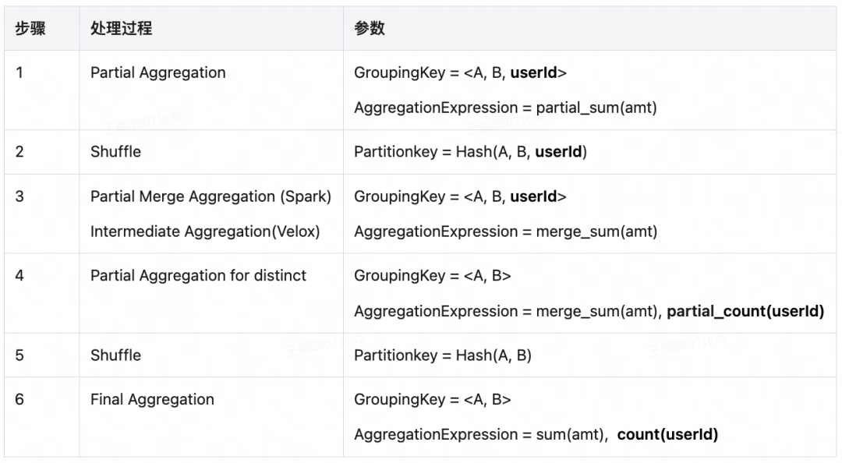This screenshot has height=463, width=842.
Task: Click the 步骤 column header
Action: 30,29
